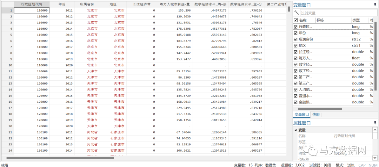Select the 行政区划代码 column header
Viewport: 379px width, 167px height.
32,4
